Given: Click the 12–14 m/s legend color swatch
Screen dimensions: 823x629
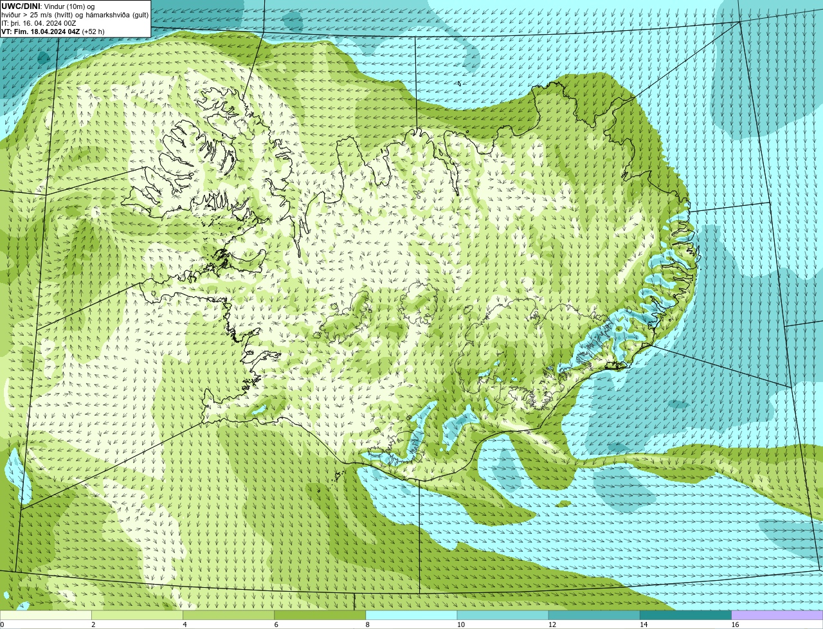Looking at the screenshot, I should tap(594, 615).
